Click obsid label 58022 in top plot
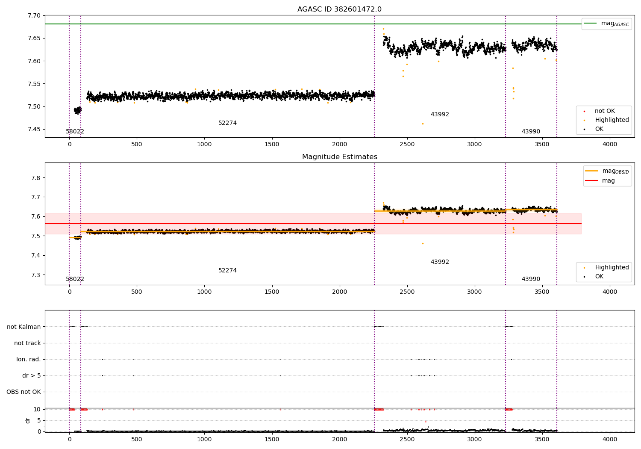This screenshot has height=449, width=641. click(x=75, y=132)
